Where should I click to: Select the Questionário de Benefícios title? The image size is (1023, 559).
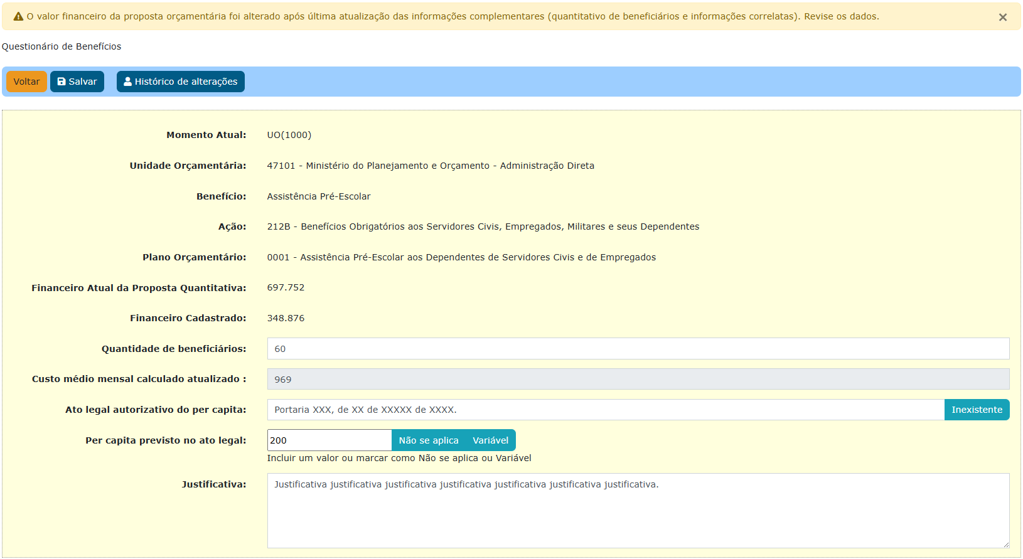62,46
